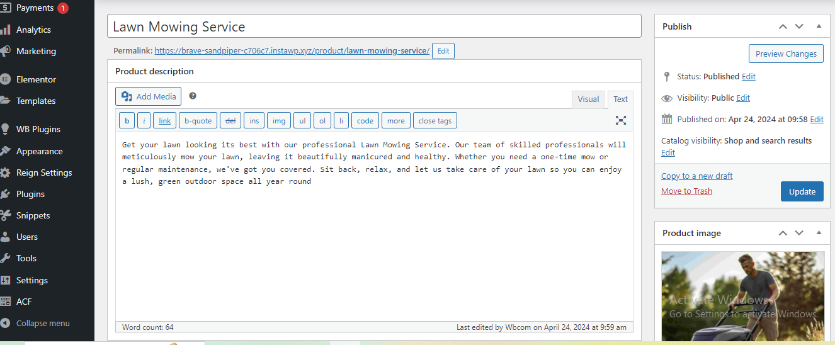835x345 pixels.
Task: Click the Appearance paintbrush icon
Action: pos(6,151)
